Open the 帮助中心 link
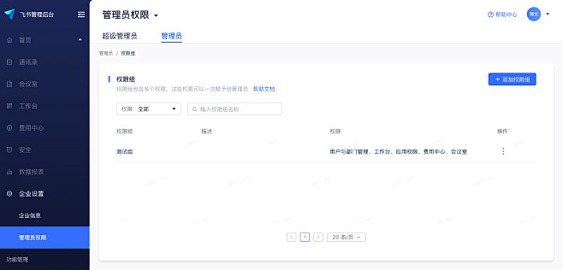This screenshot has height=270, width=563. tap(506, 14)
